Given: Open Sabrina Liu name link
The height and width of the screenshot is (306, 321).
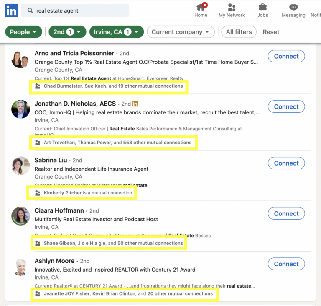Looking at the screenshot, I should point(51,160).
